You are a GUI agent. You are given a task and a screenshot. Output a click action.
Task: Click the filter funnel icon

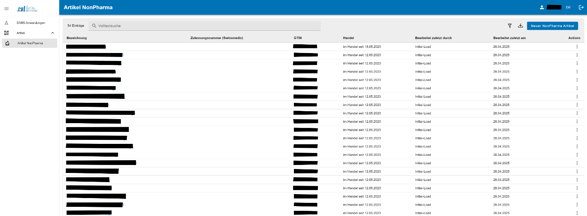(510, 26)
